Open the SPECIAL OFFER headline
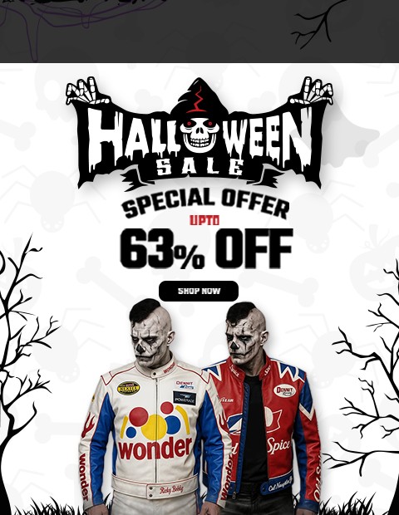This screenshot has width=399, height=515. pyautogui.click(x=206, y=203)
